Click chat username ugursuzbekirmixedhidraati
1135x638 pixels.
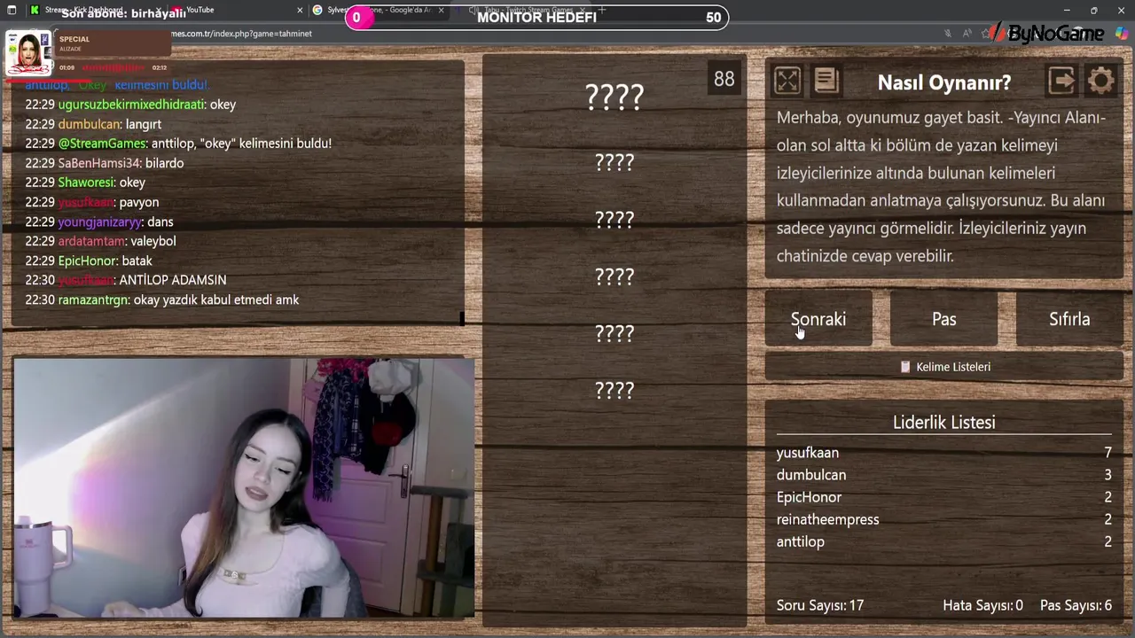tap(131, 105)
